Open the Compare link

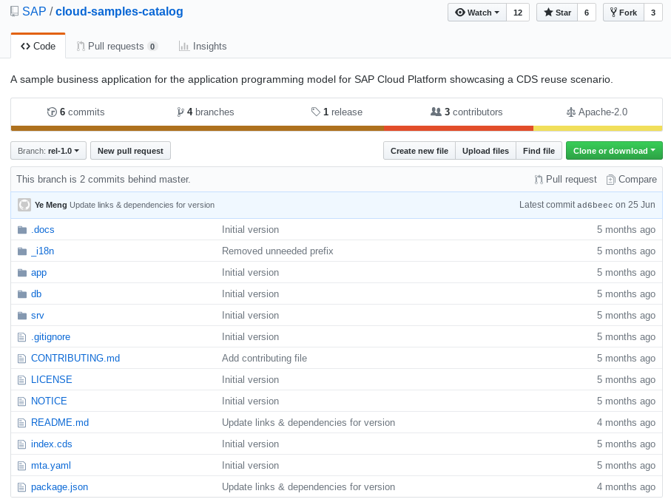pos(632,180)
